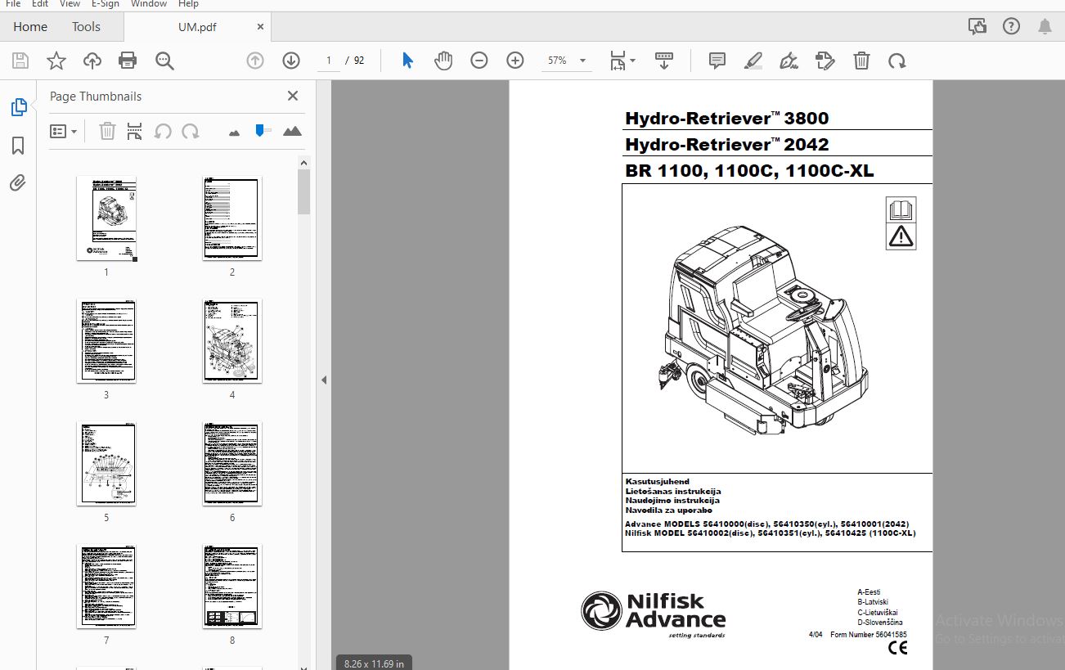Click the 'Hydro-Retriever 3800' title

click(726, 119)
